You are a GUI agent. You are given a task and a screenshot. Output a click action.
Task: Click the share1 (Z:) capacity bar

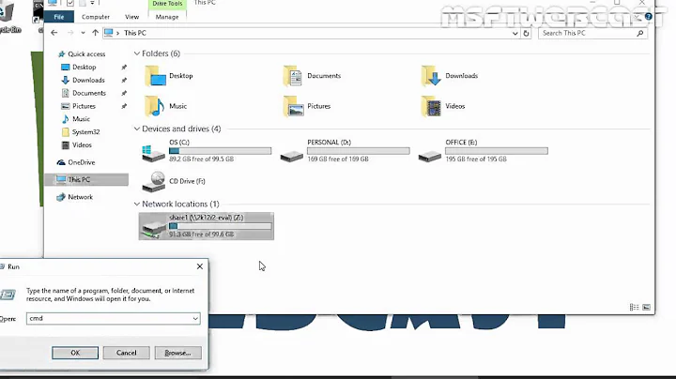221,226
